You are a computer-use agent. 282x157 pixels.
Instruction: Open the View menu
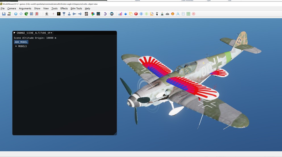click(46, 9)
